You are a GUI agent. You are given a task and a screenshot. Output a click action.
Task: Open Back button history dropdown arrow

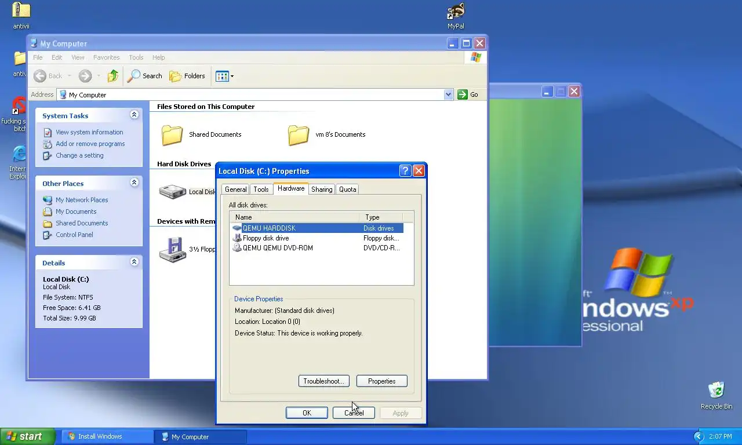click(70, 76)
